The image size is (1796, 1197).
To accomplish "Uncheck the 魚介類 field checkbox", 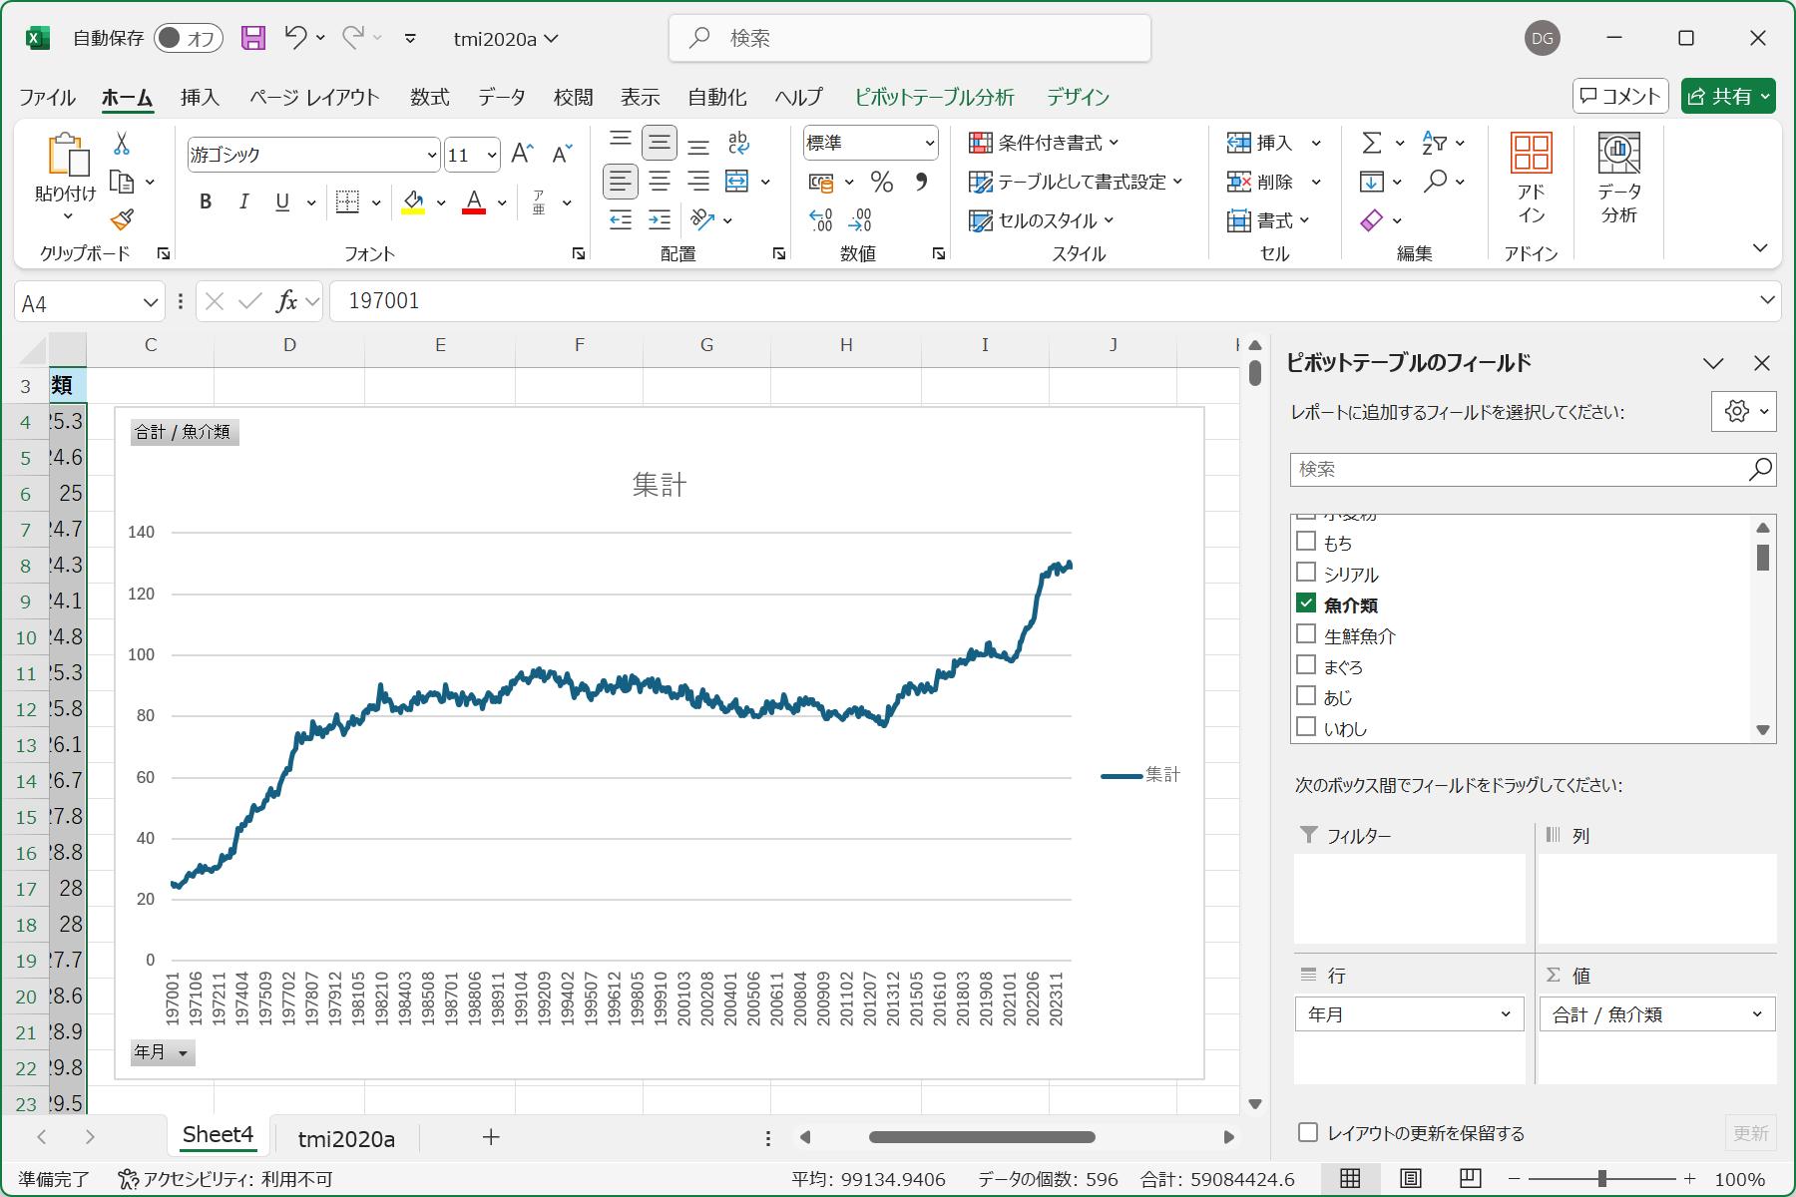I will tap(1306, 603).
